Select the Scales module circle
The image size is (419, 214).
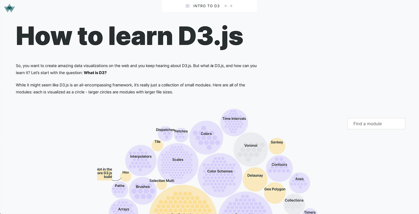pos(178,164)
